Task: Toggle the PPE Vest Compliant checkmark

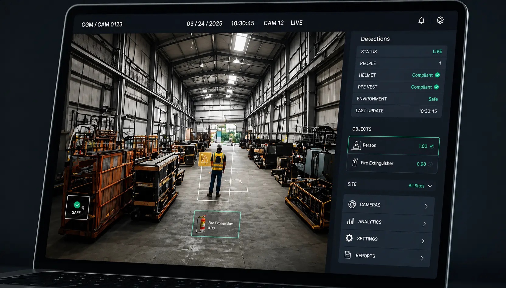Action: click(436, 87)
